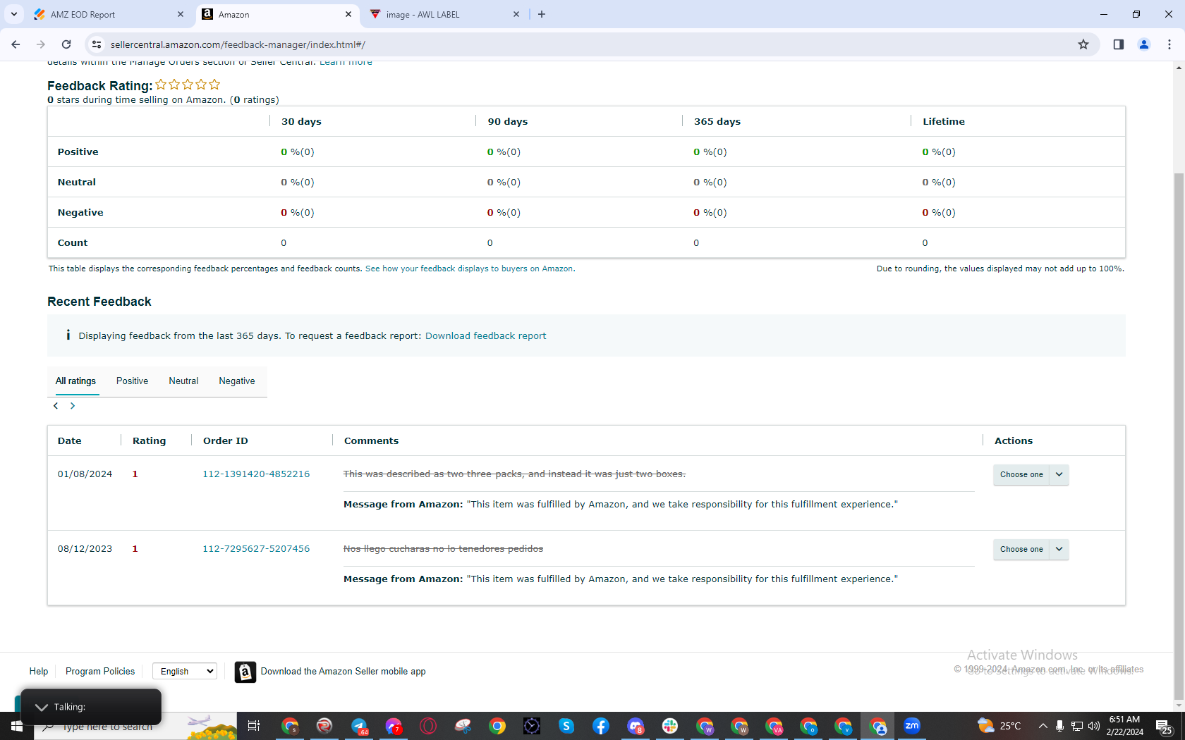Image resolution: width=1185 pixels, height=740 pixels.
Task: Click the 30 days column header
Action: (x=301, y=121)
